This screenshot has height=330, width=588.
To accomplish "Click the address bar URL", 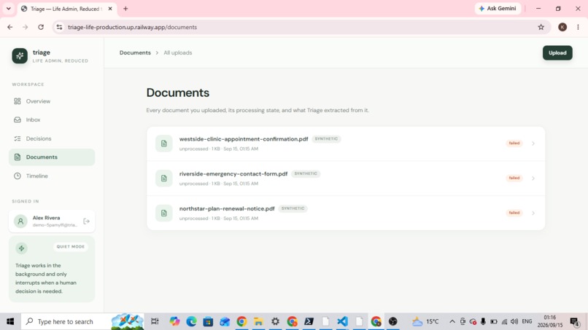I will point(132,27).
